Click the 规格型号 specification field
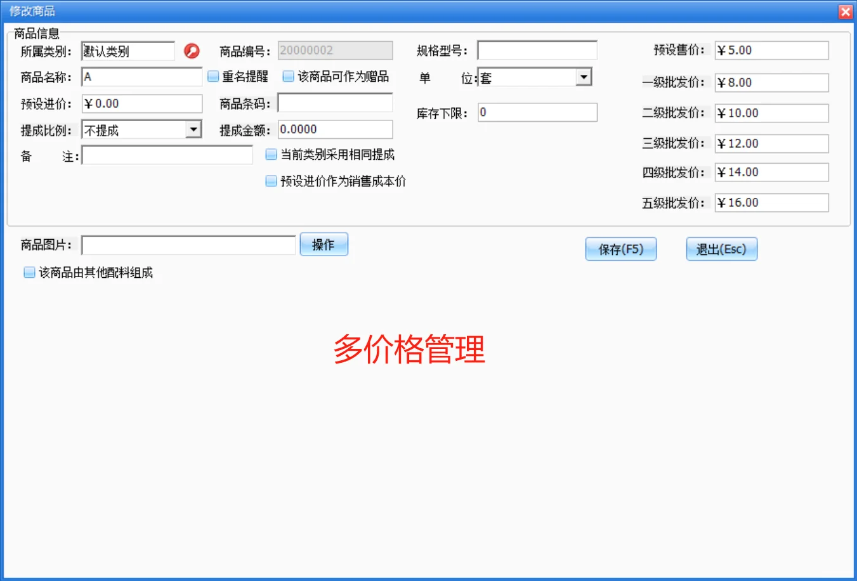857x581 pixels. click(x=537, y=50)
